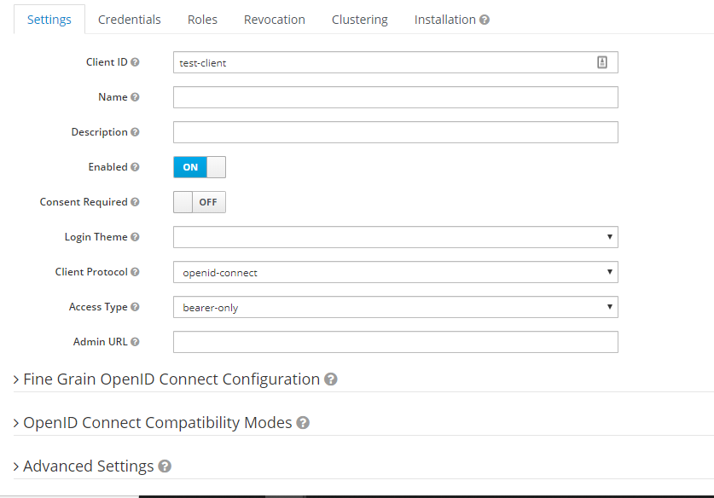Open the Access Type dropdown
This screenshot has width=714, height=498.
click(395, 307)
